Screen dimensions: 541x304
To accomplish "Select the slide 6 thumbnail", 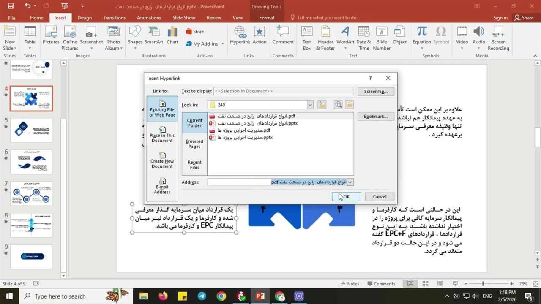I will tap(31, 161).
